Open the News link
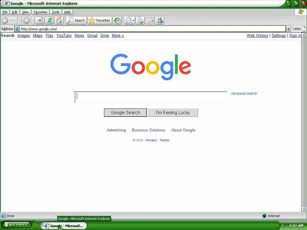The height and width of the screenshot is (230, 307). pos(79,36)
